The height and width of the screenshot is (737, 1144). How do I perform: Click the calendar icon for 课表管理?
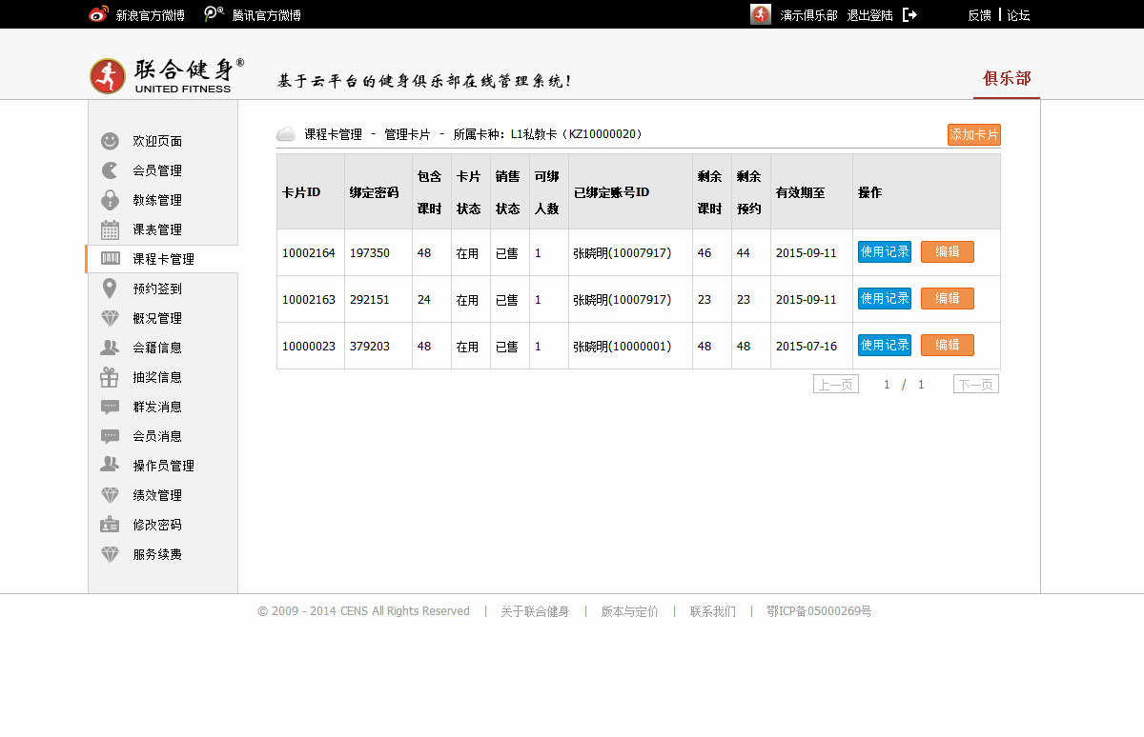click(x=111, y=229)
